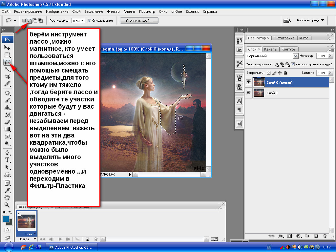This screenshot has width=336, height=252.
Task: Open the Lasso tool preset picker arrow
Action: [15, 21]
